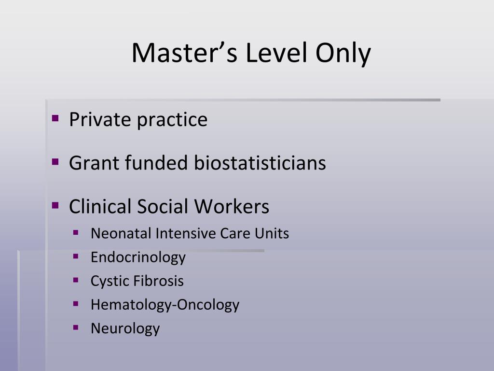Screen dimensions: 494x371
Task: Click the bullet beside Cystic Fibrosis
Action: (x=76, y=280)
